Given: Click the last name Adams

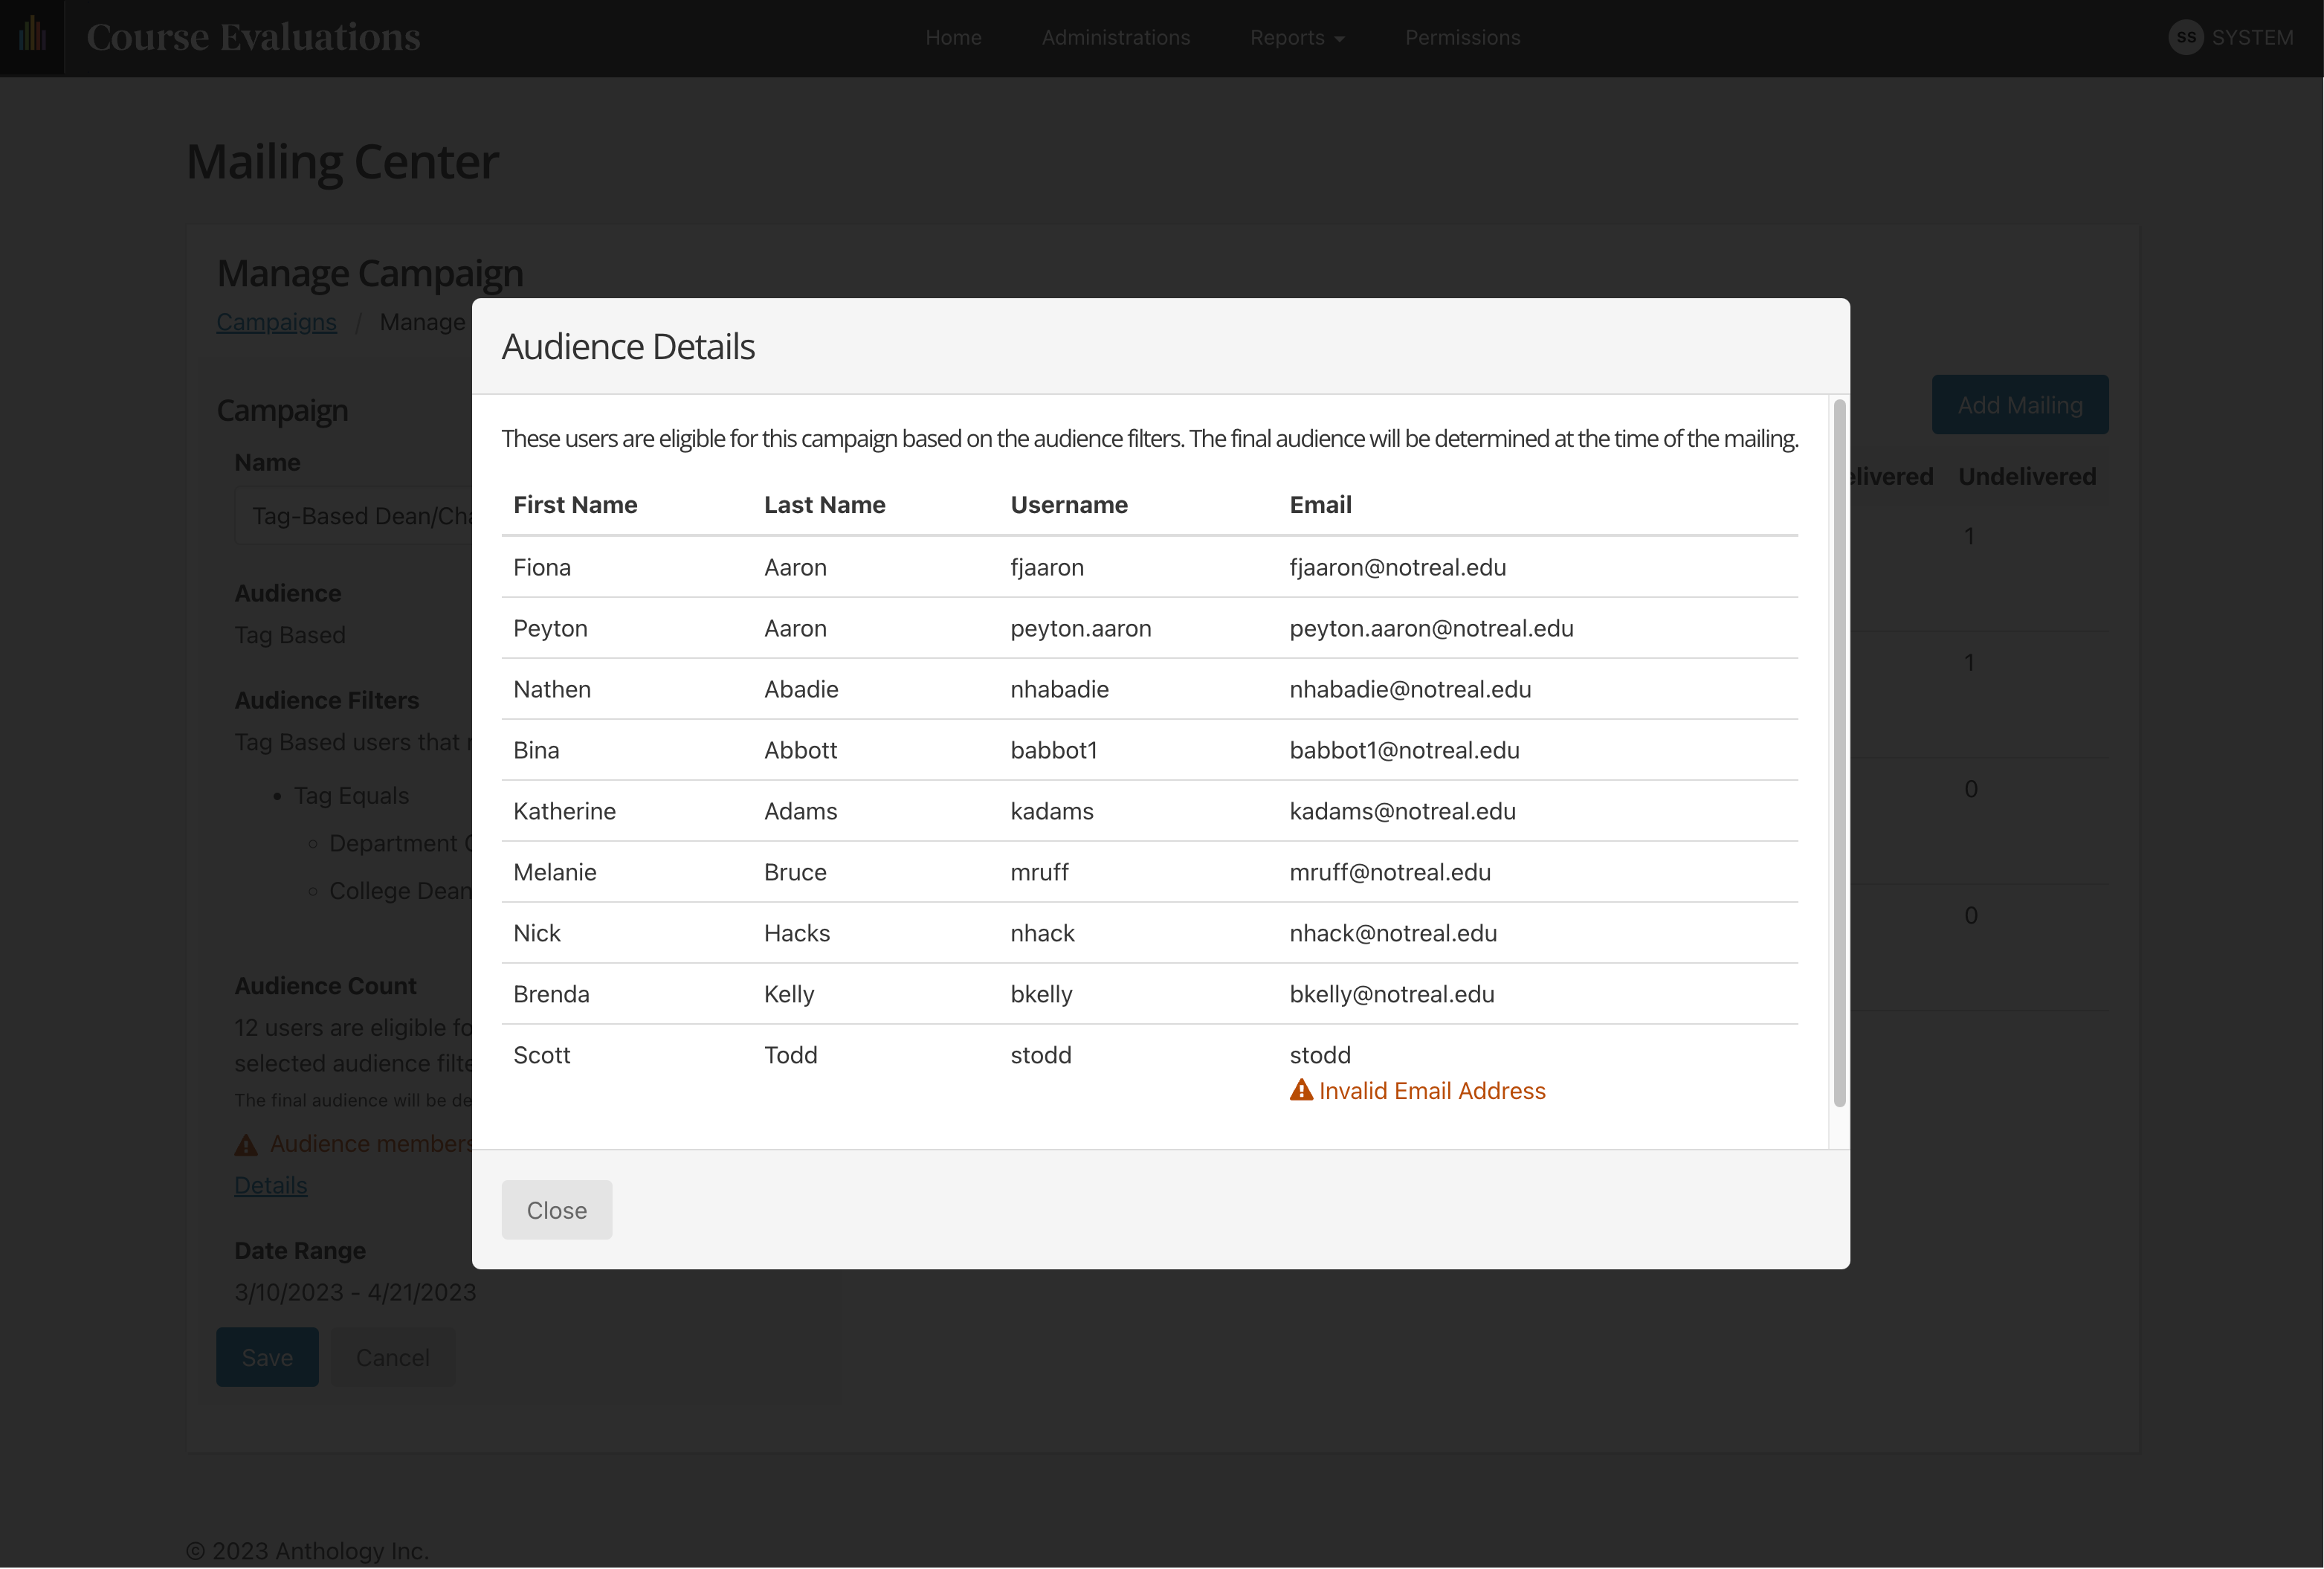Looking at the screenshot, I should [x=800, y=812].
